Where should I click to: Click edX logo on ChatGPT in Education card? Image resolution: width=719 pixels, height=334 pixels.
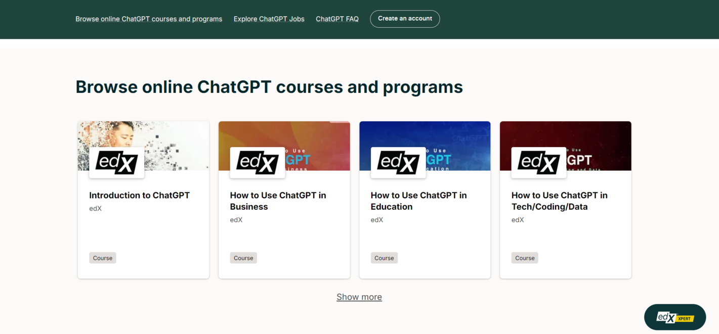(x=398, y=163)
